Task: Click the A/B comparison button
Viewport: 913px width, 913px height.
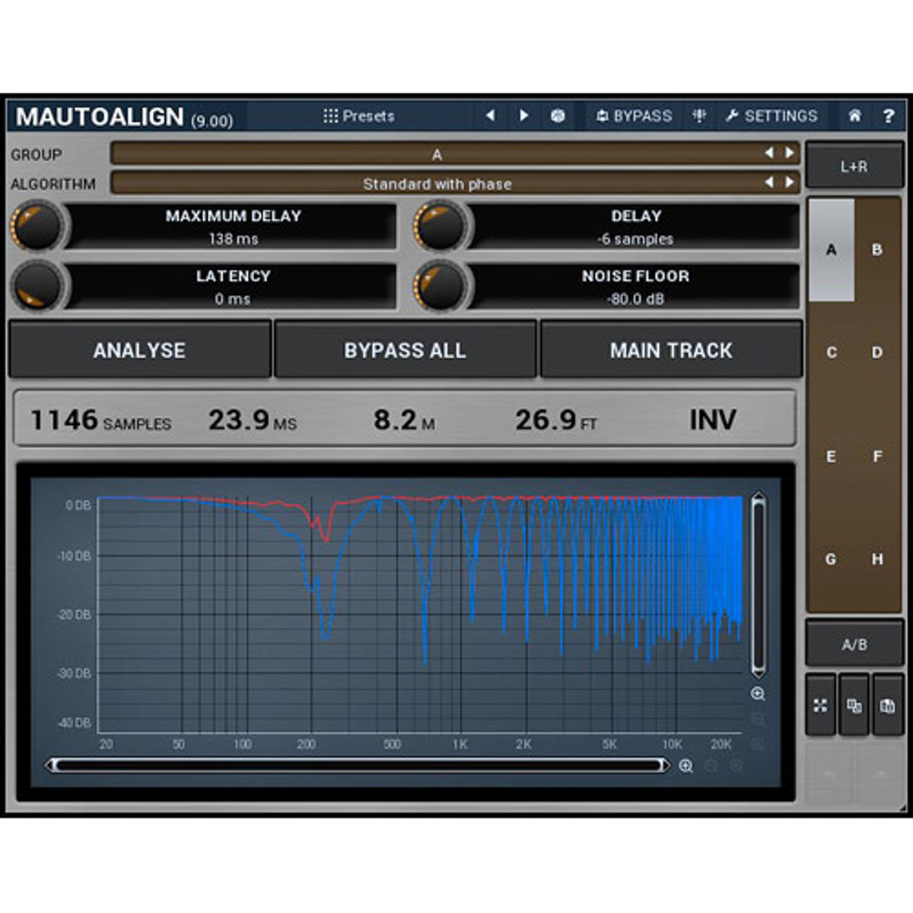Action: (854, 644)
